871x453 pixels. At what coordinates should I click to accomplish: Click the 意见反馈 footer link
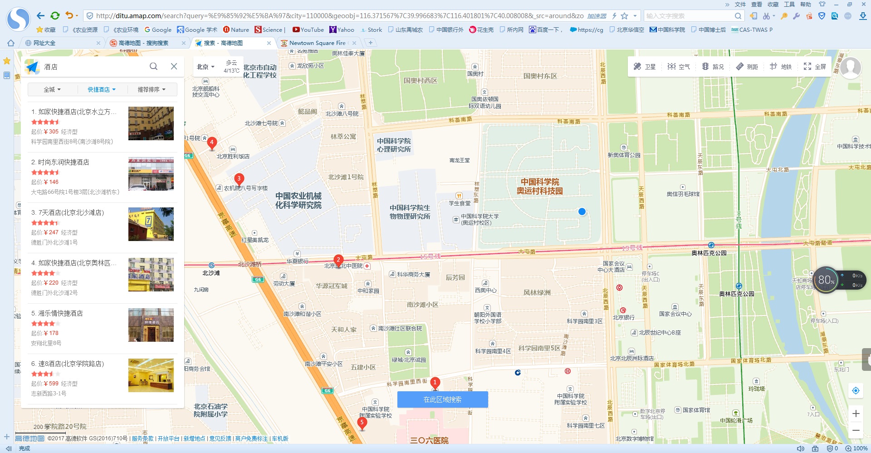220,438
